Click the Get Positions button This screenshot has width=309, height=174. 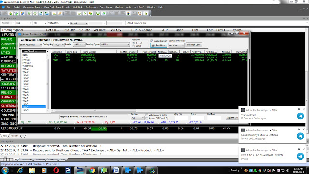tap(158, 45)
